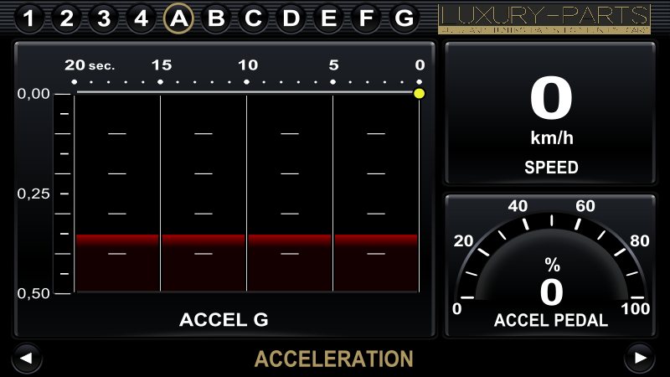Switch to page 3 tab
Viewport: 670px width, 377px height.
coord(104,18)
